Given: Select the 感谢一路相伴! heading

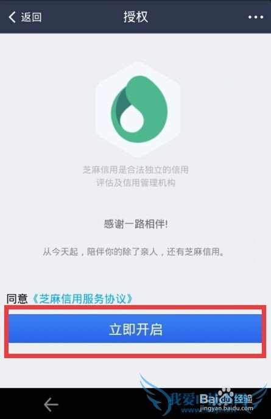Looking at the screenshot, I should [136, 224].
